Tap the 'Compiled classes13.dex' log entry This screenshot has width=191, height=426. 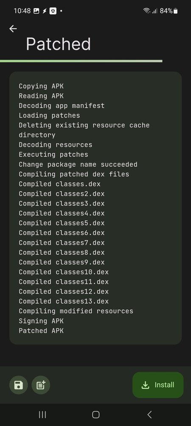click(64, 301)
